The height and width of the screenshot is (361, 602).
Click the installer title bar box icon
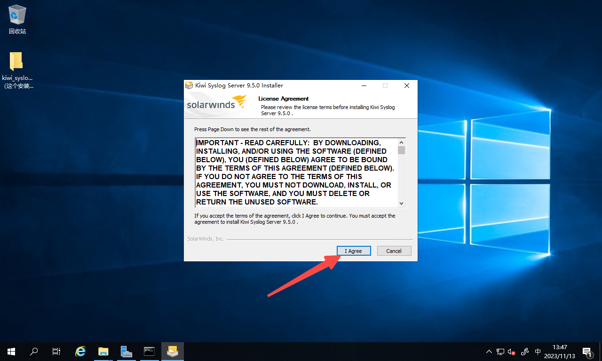click(x=189, y=86)
